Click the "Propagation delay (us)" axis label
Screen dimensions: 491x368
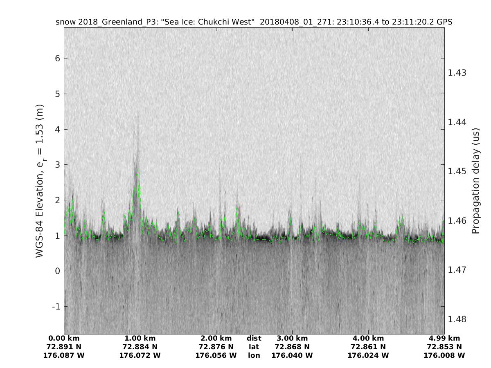pyautogui.click(x=475, y=180)
